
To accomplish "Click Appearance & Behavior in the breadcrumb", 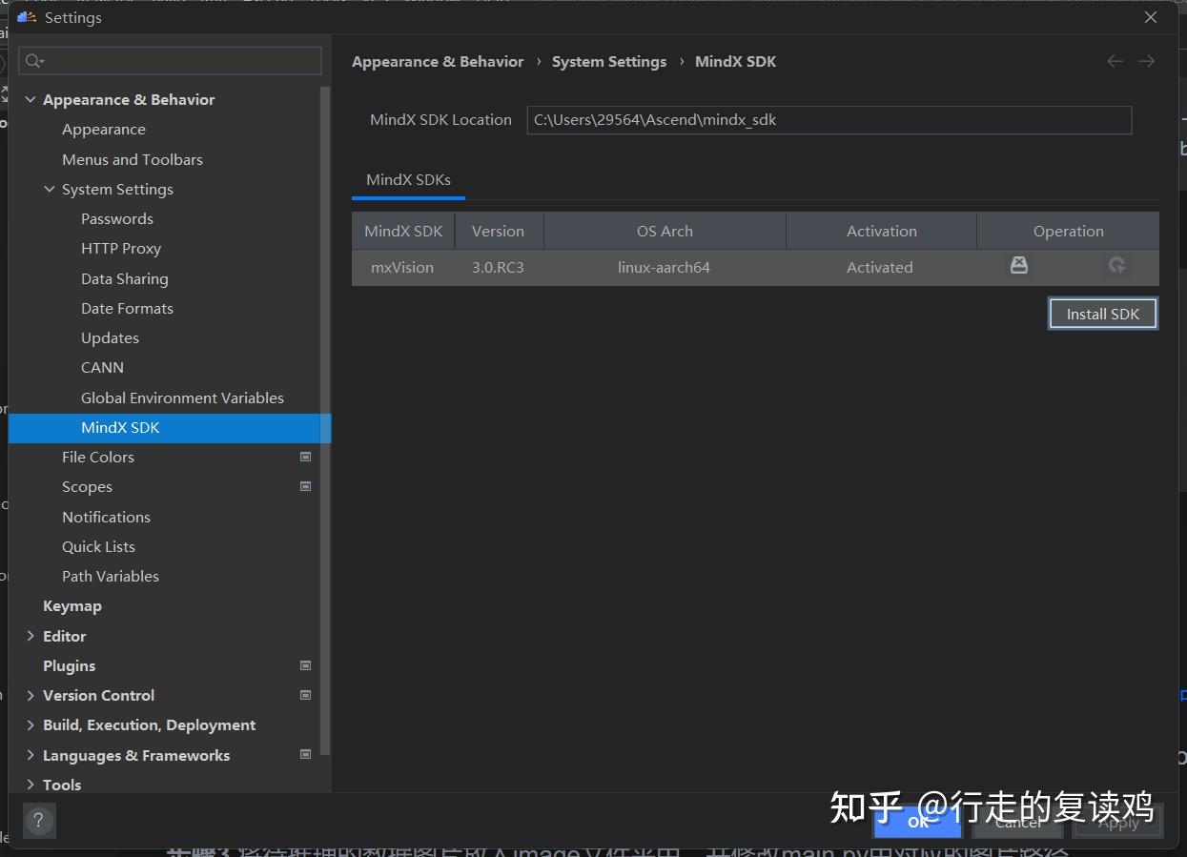I will point(438,61).
